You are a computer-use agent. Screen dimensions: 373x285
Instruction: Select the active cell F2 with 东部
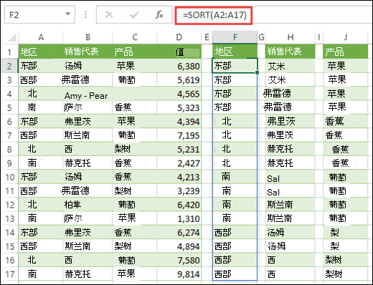pyautogui.click(x=235, y=65)
